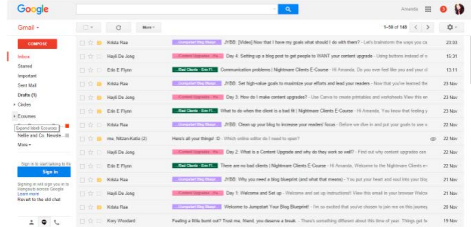471x227 pixels.
Task: Open the Learn more link
Action: 28,194
